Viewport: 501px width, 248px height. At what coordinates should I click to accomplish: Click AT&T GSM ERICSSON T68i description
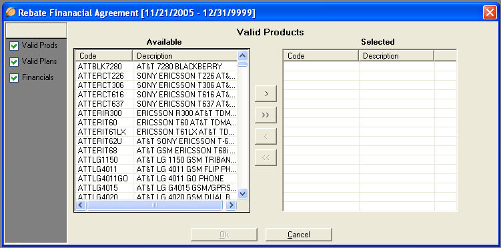186,150
